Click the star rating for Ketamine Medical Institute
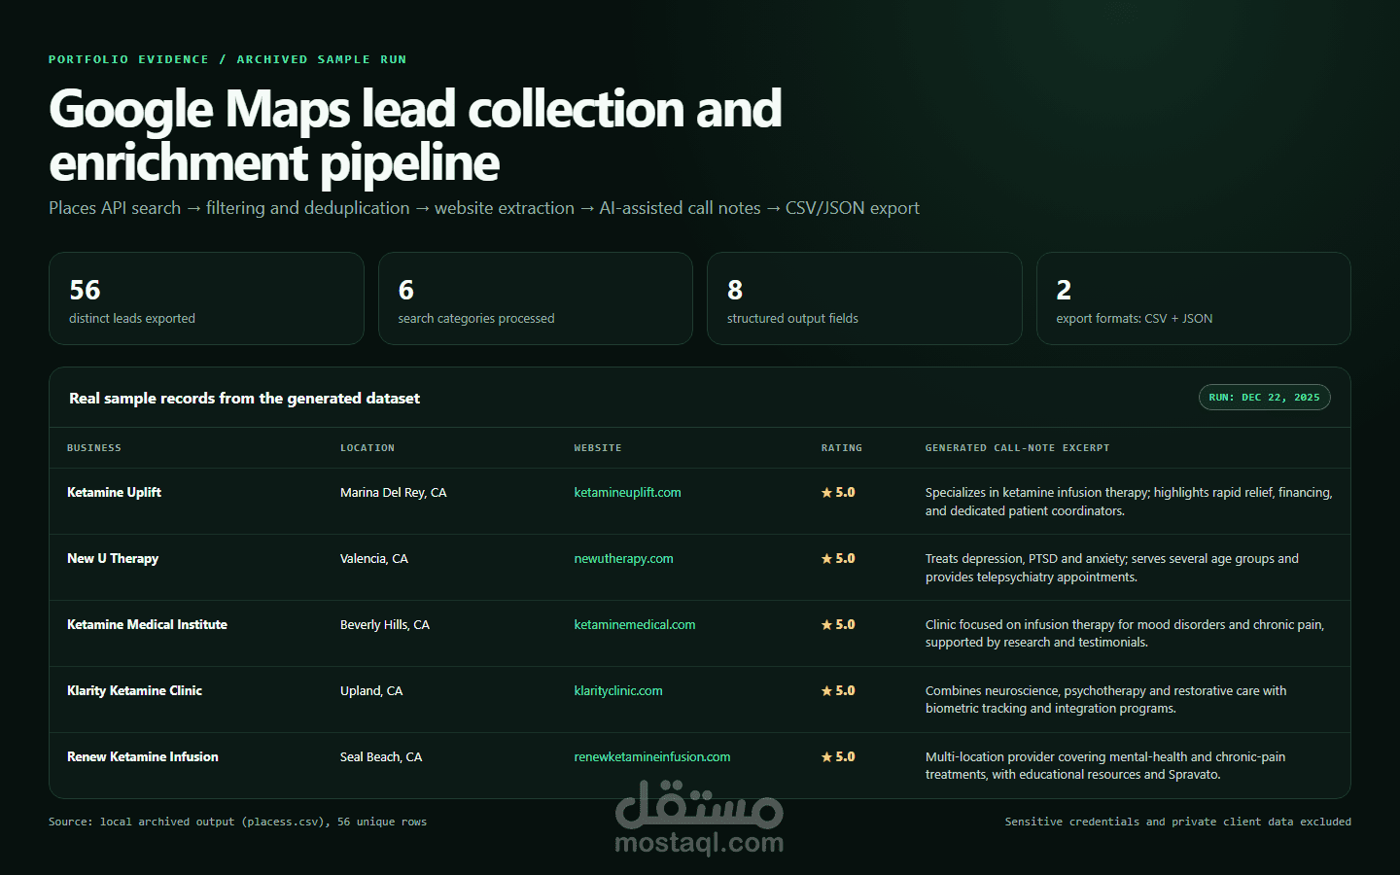1400x875 pixels. coord(838,625)
